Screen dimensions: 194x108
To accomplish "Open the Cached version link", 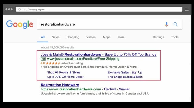I will click(x=110, y=89).
